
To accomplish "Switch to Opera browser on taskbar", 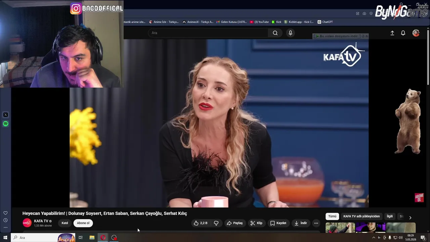I will point(103,238).
